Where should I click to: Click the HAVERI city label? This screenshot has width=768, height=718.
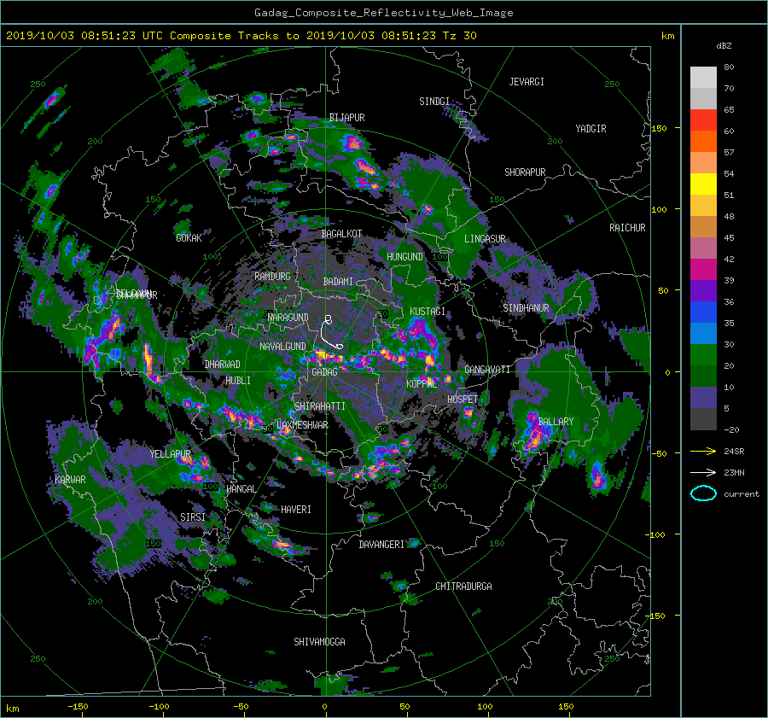click(296, 510)
